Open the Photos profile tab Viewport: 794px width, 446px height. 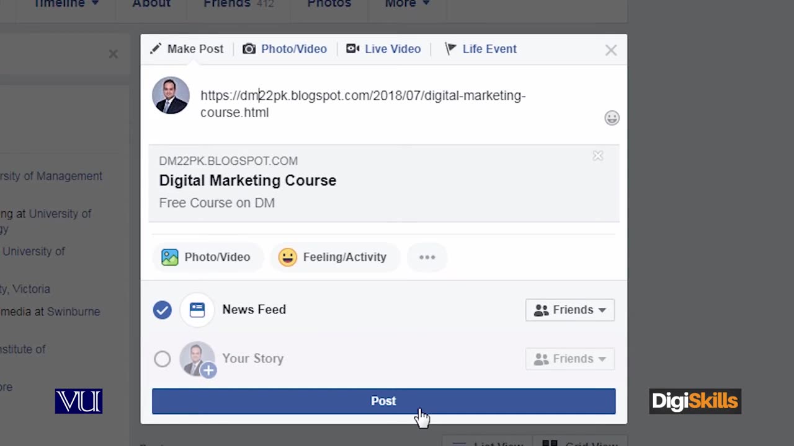329,4
